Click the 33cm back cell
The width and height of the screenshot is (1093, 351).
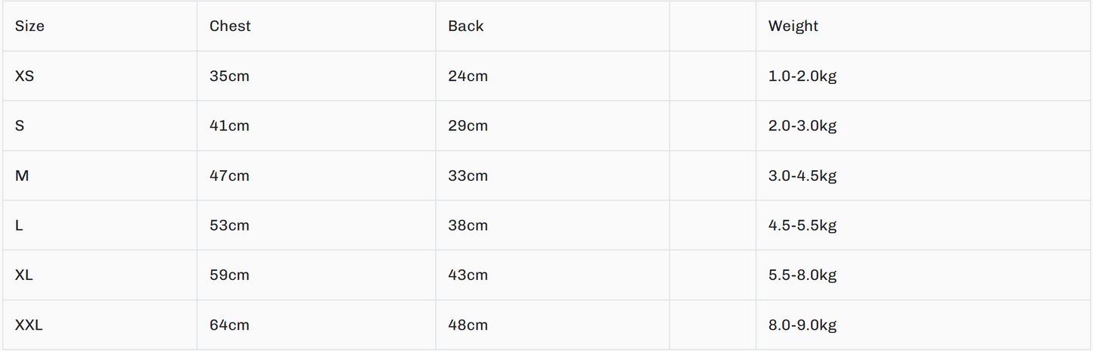click(x=467, y=175)
